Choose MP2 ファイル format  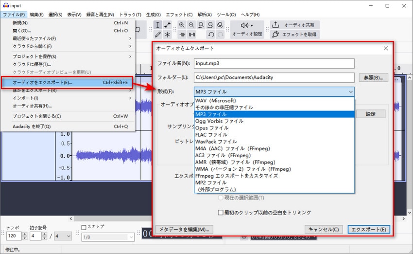[x=274, y=183]
